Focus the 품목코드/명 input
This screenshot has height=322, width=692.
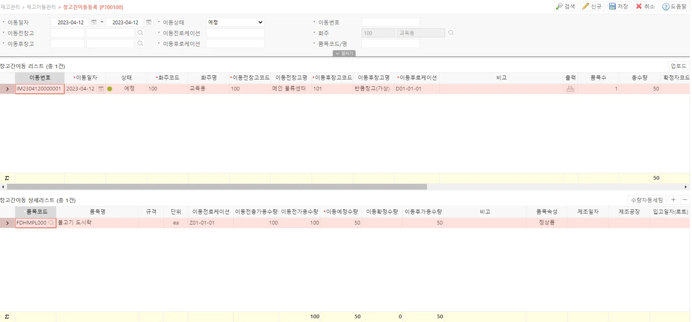point(390,44)
